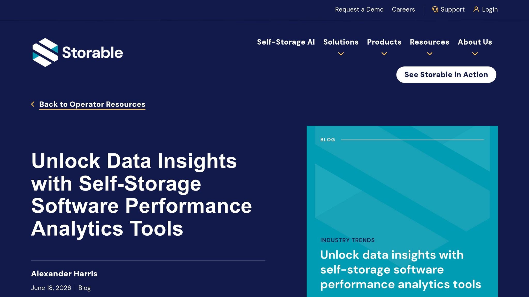529x297 pixels.
Task: Click the Request a Demo link
Action: [x=359, y=10]
